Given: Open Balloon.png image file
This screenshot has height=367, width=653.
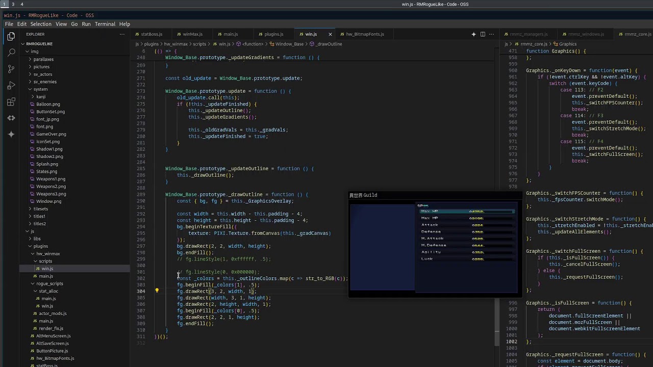Looking at the screenshot, I should [x=48, y=104].
